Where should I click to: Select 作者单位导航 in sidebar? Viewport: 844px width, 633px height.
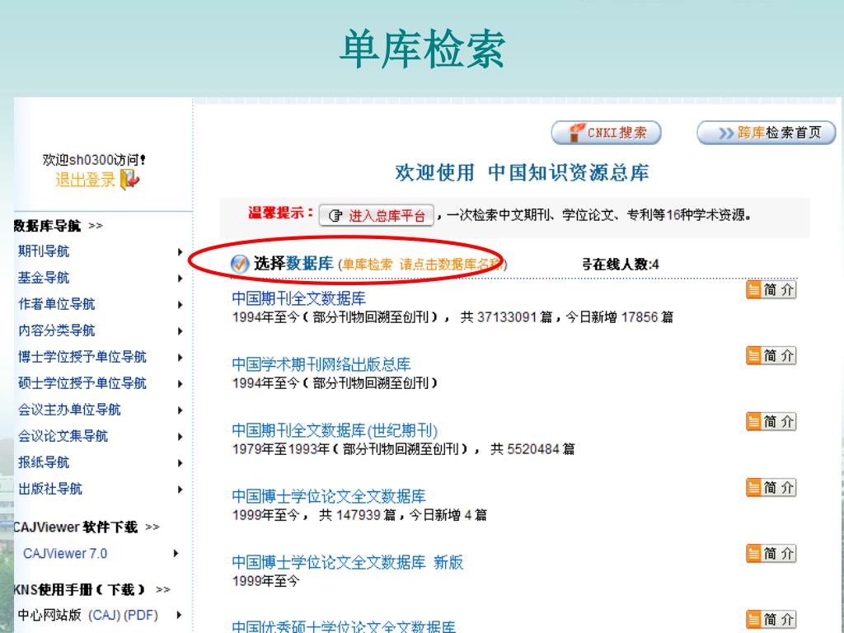57,304
